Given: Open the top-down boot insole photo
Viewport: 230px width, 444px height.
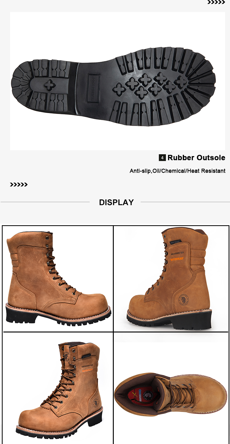Looking at the screenshot, I should [x=171, y=388].
